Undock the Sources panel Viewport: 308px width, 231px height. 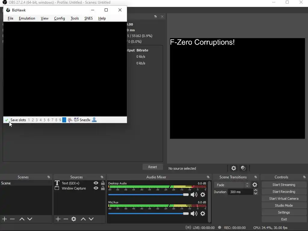click(102, 177)
